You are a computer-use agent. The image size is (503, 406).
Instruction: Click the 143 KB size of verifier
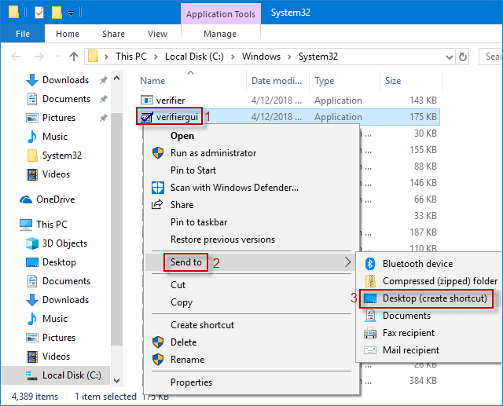(x=423, y=101)
